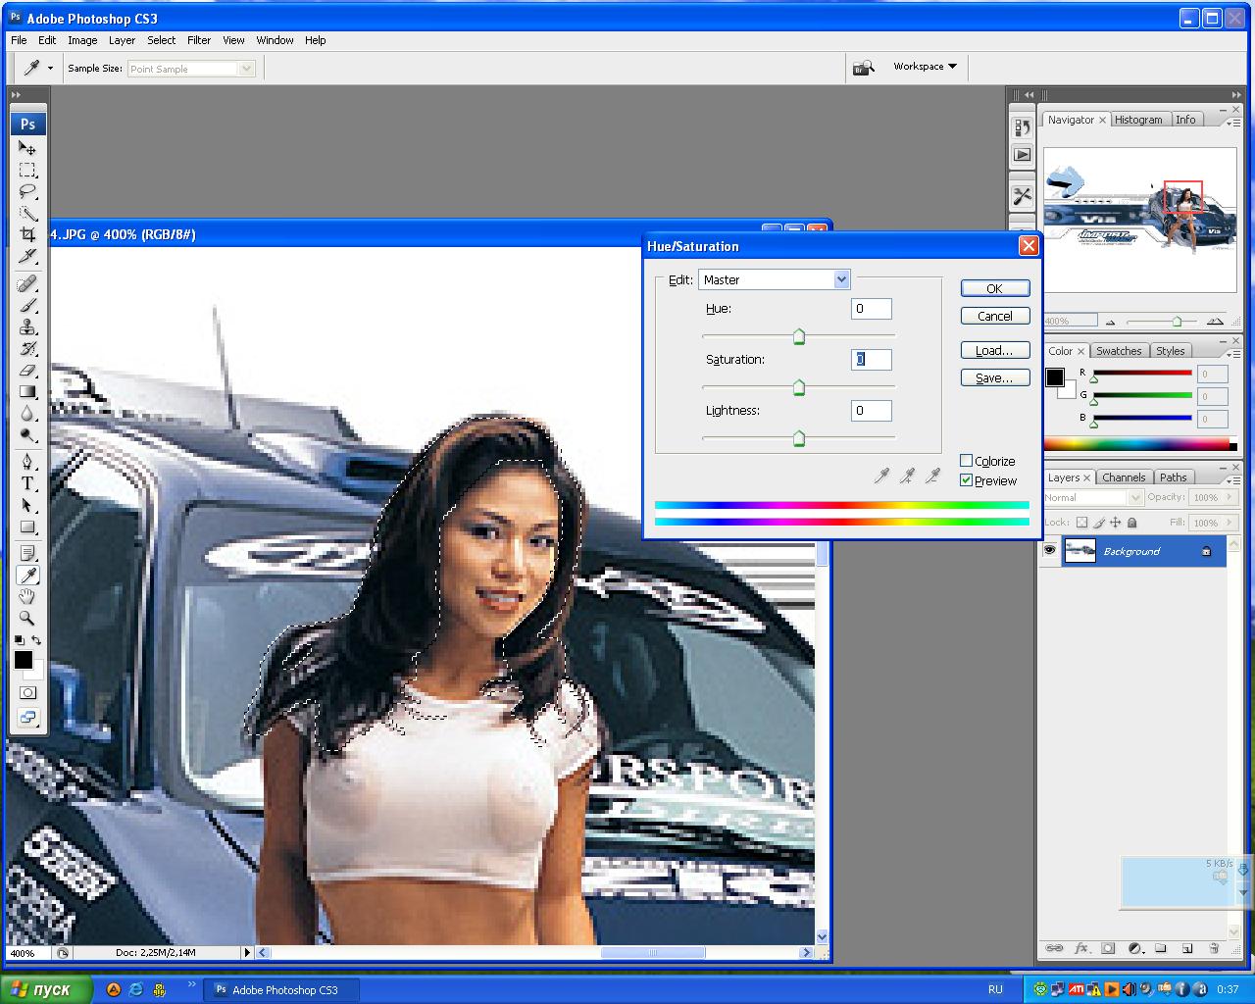Click the Load... button
Screen dimensions: 1255x1004
pyautogui.click(x=995, y=350)
